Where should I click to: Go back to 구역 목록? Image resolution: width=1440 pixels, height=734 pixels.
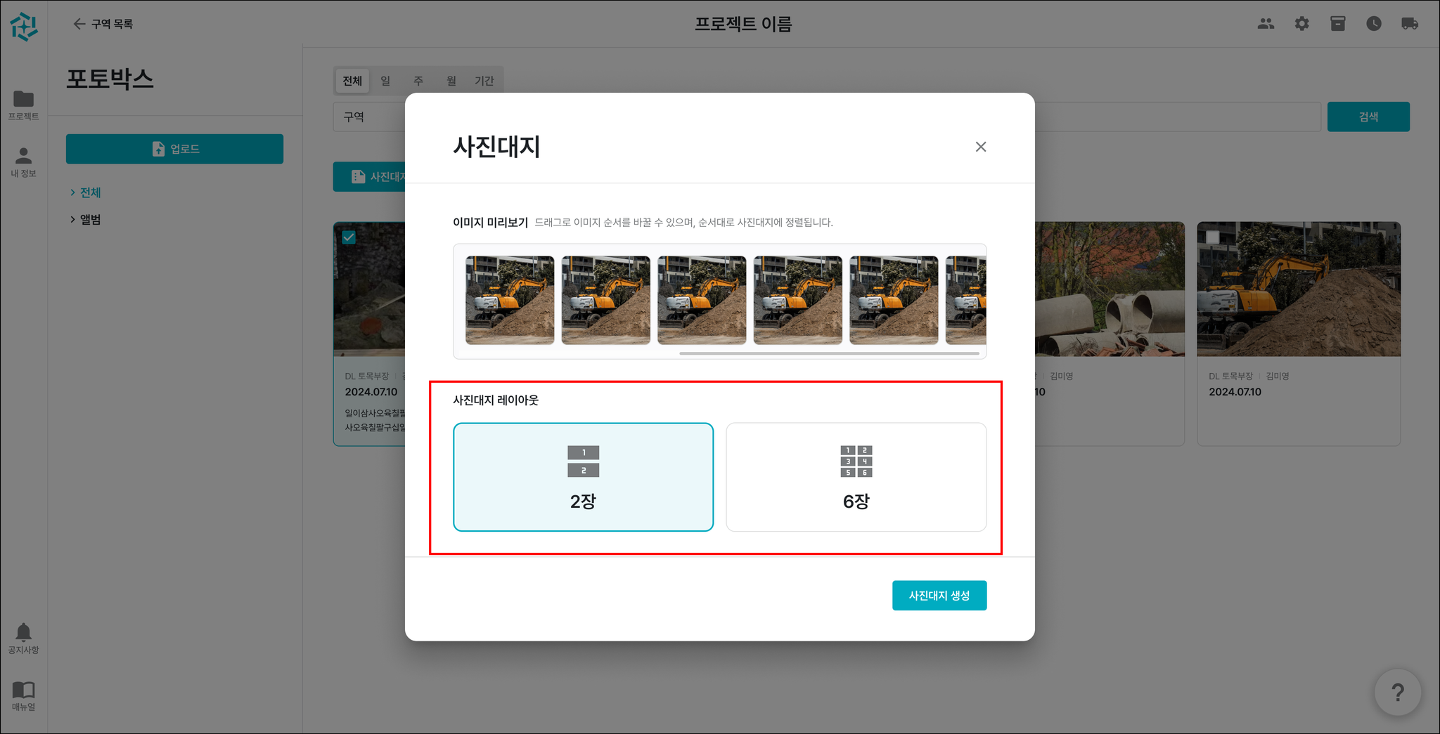point(103,24)
